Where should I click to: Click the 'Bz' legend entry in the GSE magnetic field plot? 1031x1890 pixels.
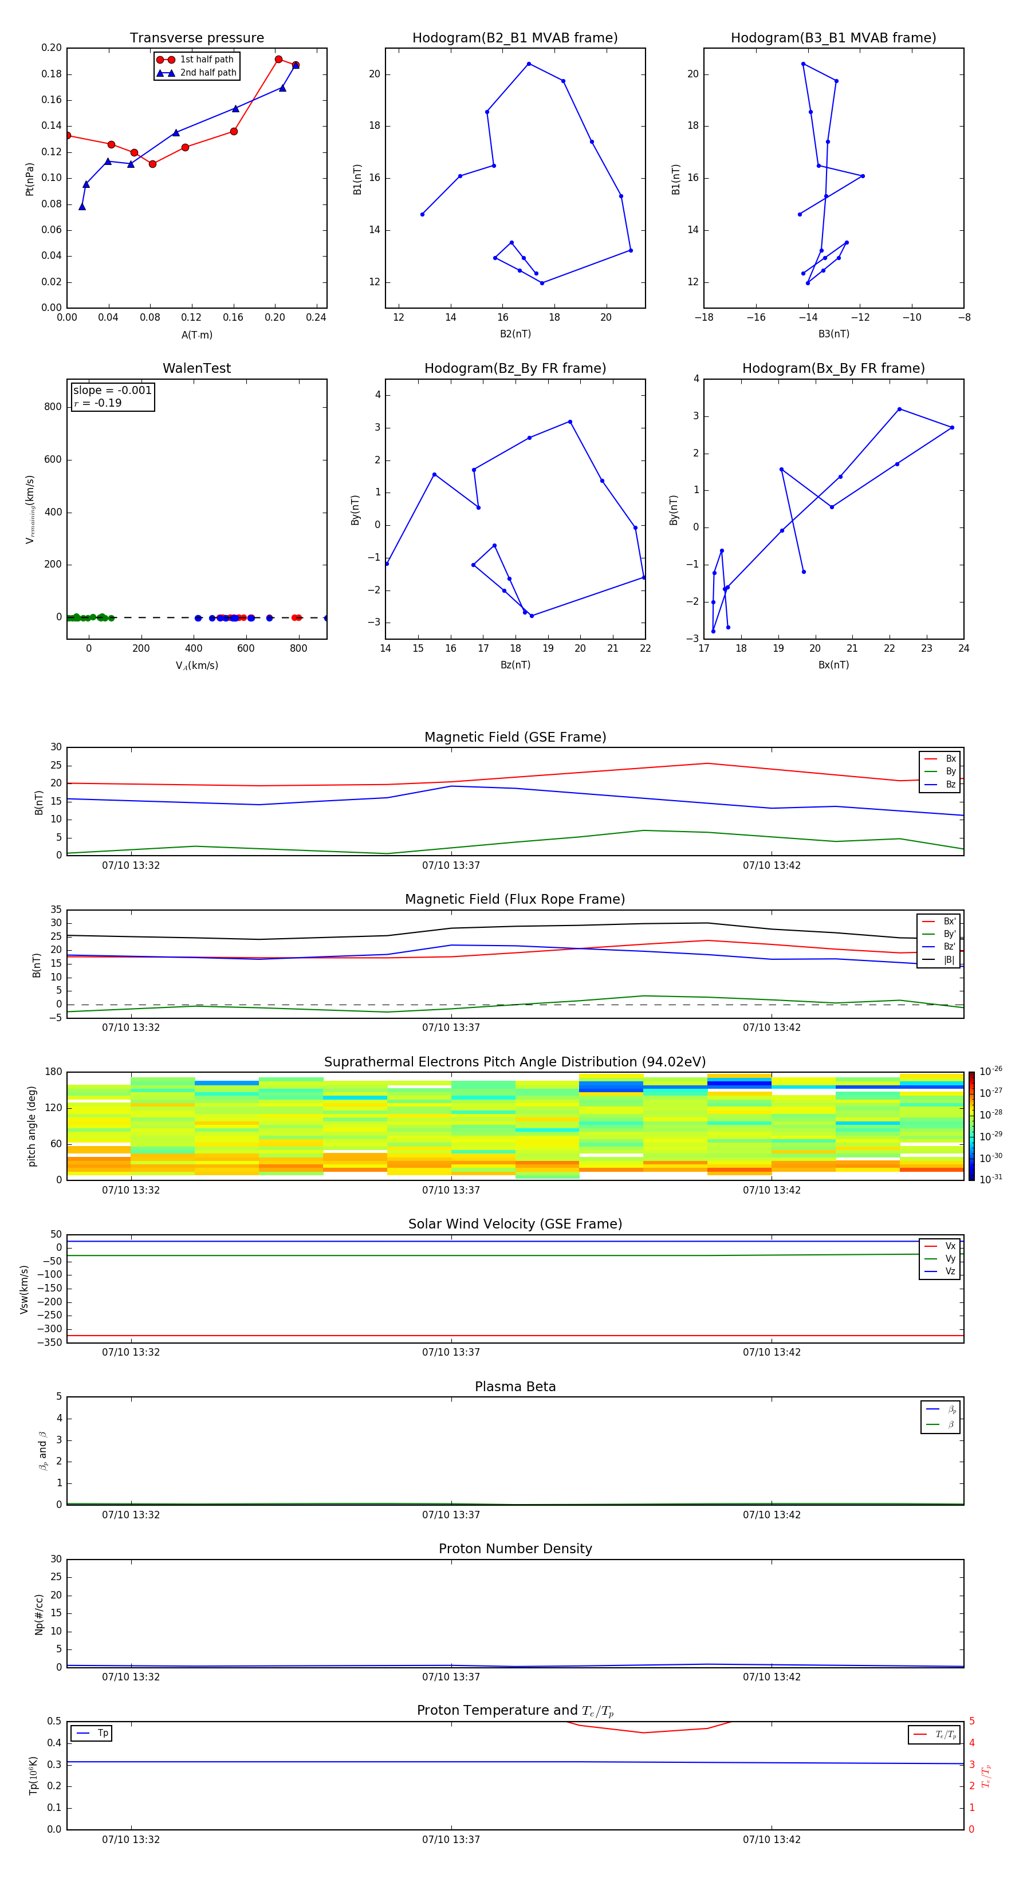click(x=940, y=784)
